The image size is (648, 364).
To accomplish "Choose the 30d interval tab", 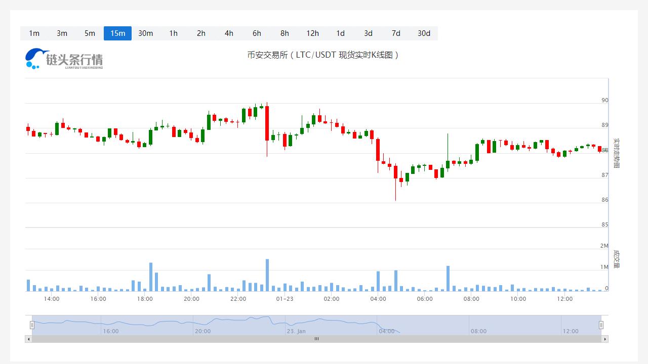I will 424,33.
